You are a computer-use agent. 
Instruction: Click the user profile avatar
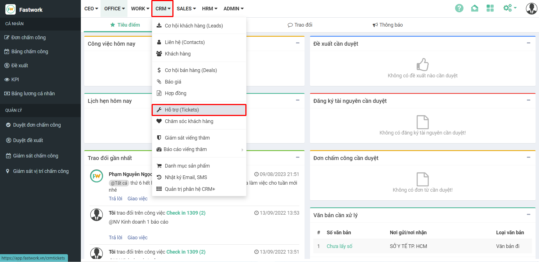point(531,9)
